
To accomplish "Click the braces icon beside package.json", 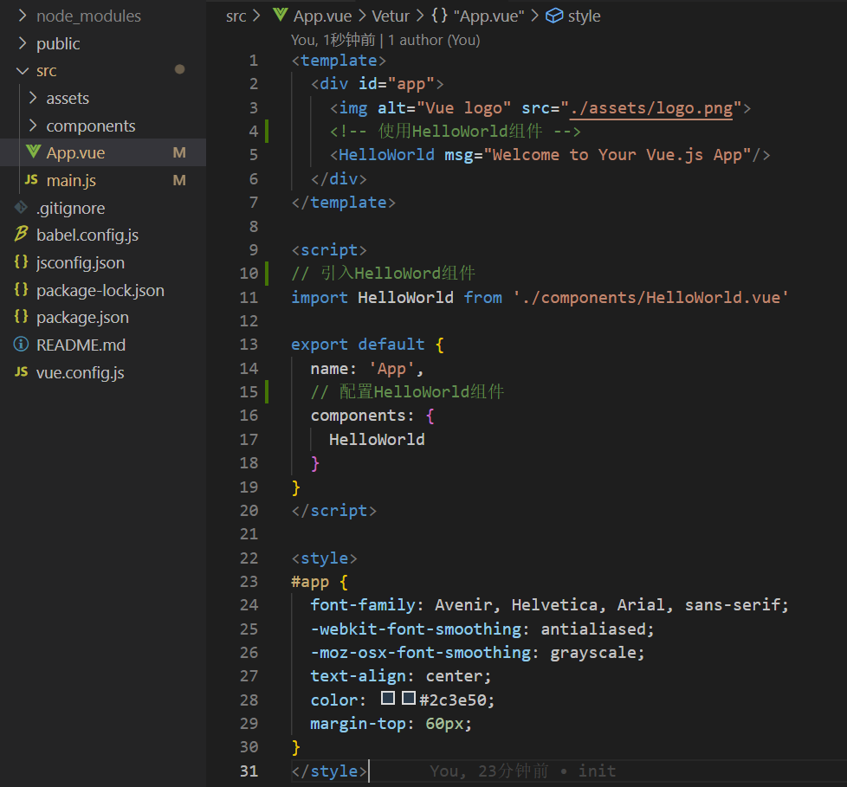I will [x=21, y=317].
